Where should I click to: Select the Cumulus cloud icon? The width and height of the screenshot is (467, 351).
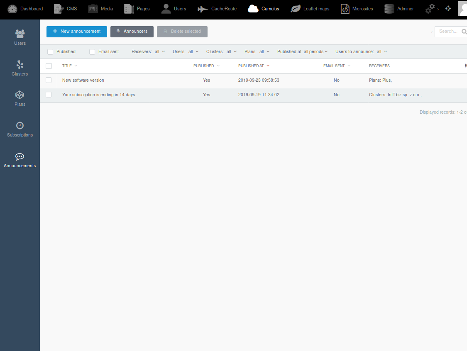click(x=253, y=9)
